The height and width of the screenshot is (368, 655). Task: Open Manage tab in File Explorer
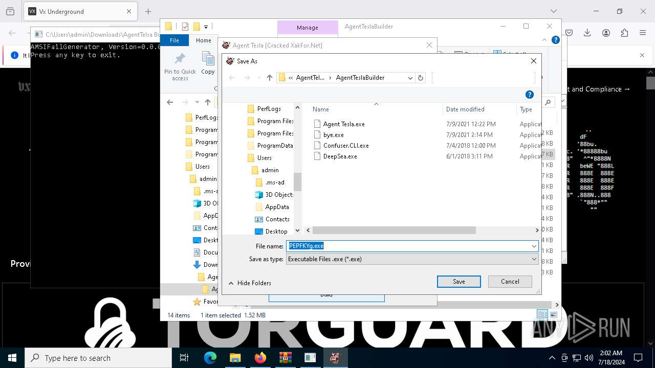[308, 28]
